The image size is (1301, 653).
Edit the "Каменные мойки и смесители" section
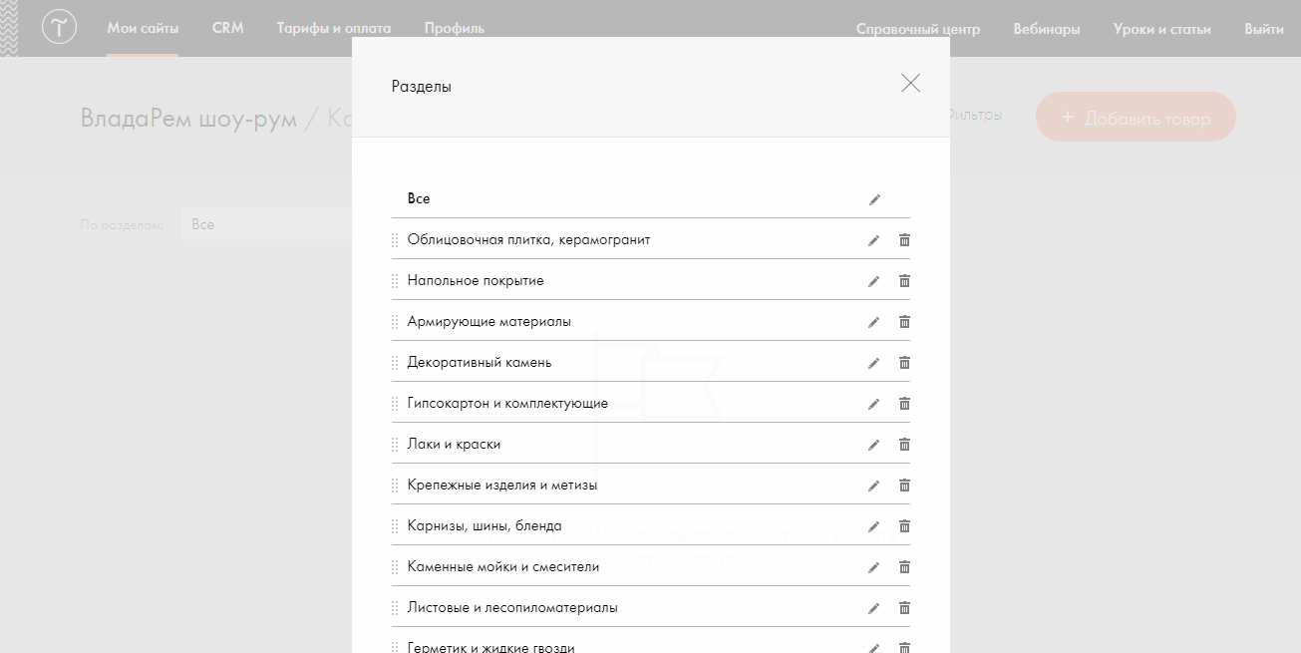[874, 567]
